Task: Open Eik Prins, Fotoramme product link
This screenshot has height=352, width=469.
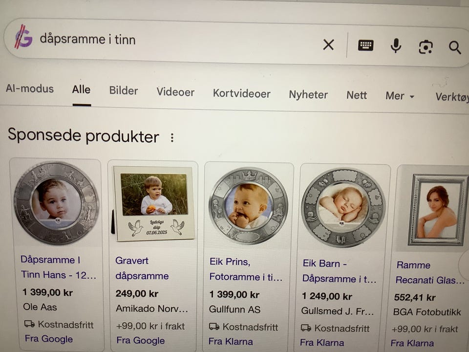Action: [x=246, y=269]
